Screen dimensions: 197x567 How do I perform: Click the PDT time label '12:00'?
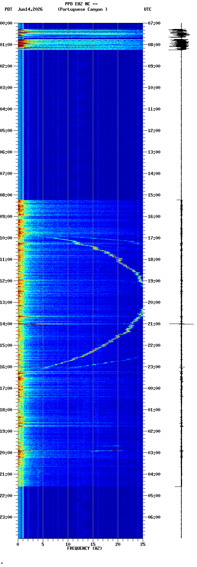click(x=6, y=281)
